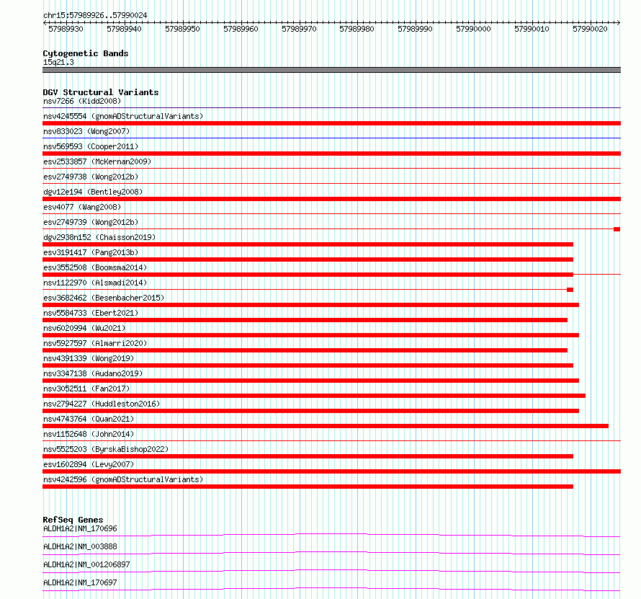
Task: Click the 57989950 ruler position label
Action: point(182,29)
